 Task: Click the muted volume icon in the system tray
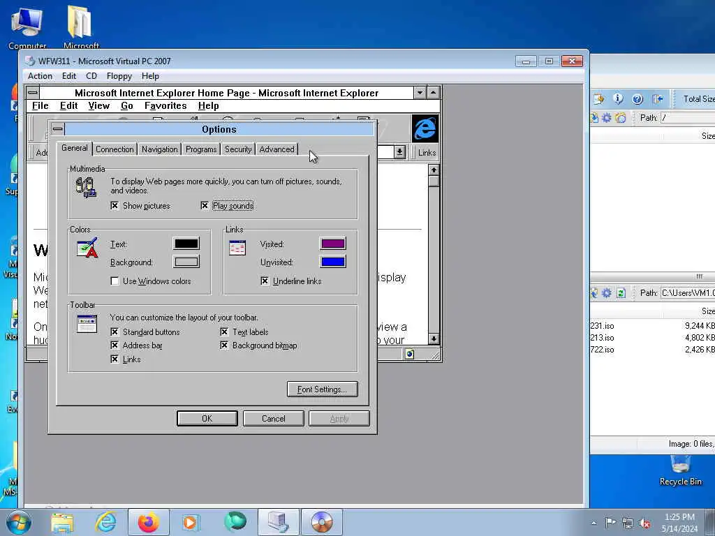[x=644, y=523]
